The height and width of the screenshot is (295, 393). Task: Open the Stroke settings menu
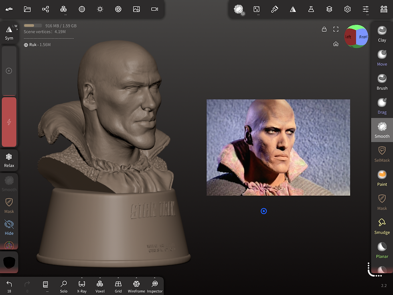pos(256,9)
